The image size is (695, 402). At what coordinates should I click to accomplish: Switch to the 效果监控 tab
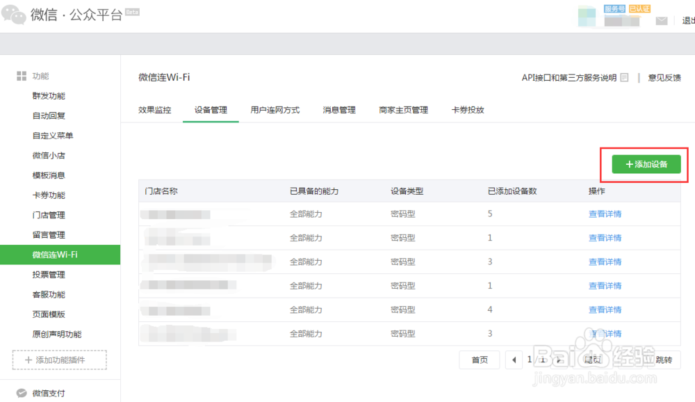pos(154,110)
